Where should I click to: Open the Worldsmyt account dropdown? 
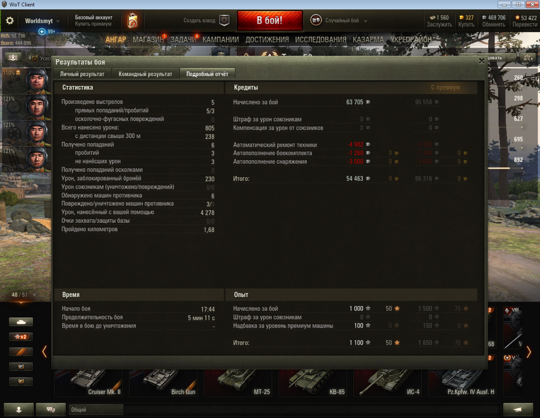pos(42,21)
